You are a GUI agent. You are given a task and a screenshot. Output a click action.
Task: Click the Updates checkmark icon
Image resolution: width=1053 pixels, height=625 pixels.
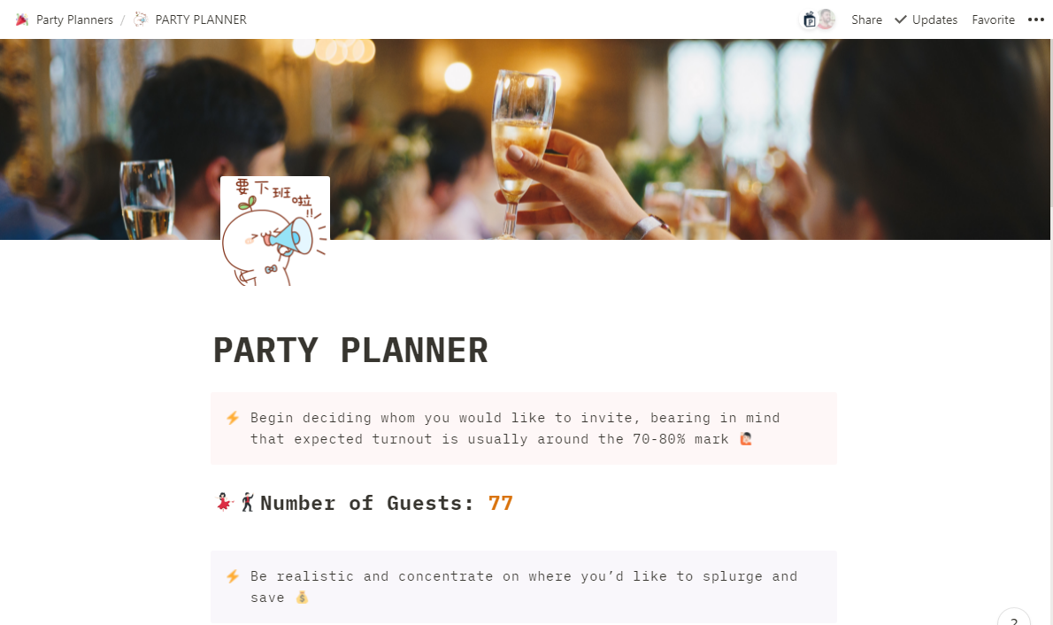click(x=901, y=19)
